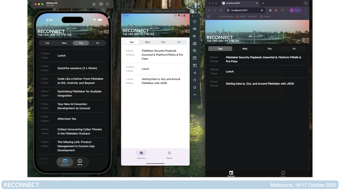Open the Lunch session on iPhone
Viewport: 340px width, 191px height.
click(x=72, y=56)
